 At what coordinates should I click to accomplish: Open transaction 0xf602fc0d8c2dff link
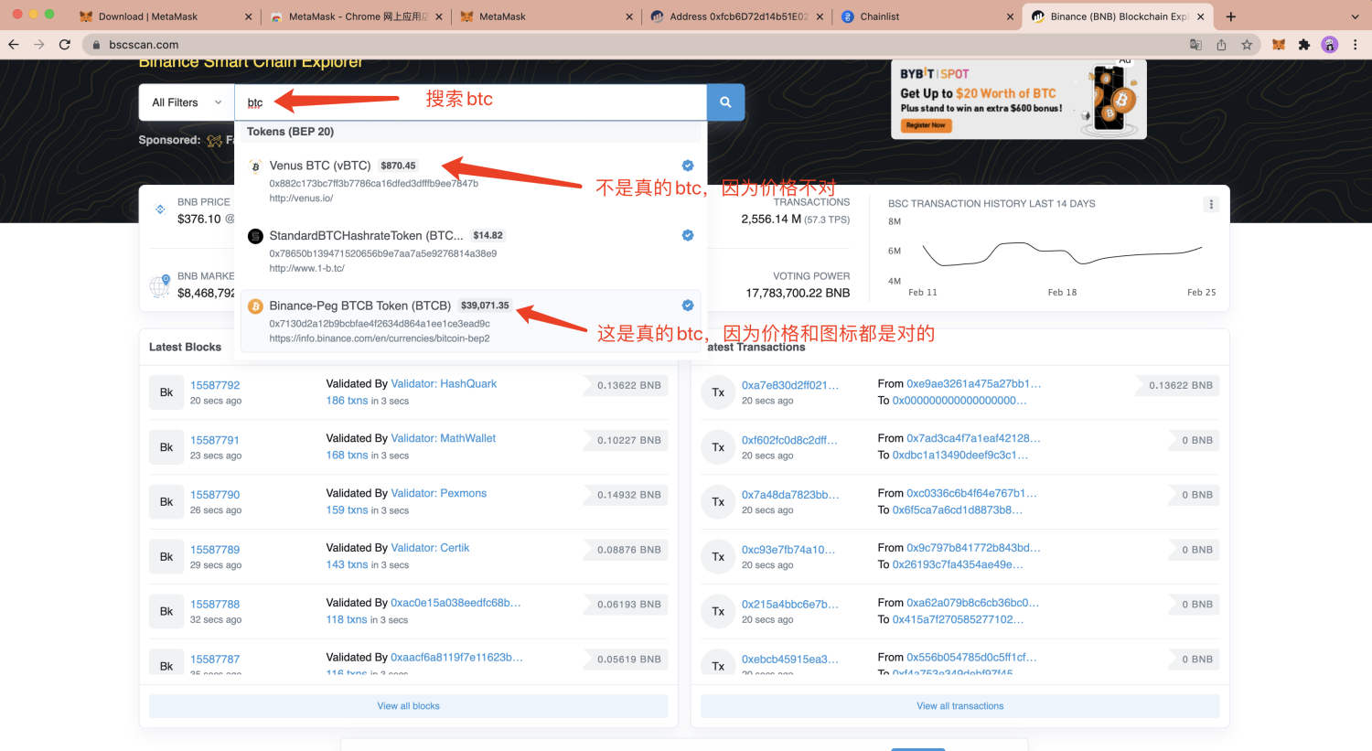[x=789, y=440]
